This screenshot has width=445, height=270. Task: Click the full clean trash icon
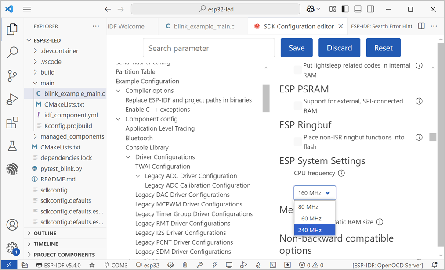[x=185, y=265]
